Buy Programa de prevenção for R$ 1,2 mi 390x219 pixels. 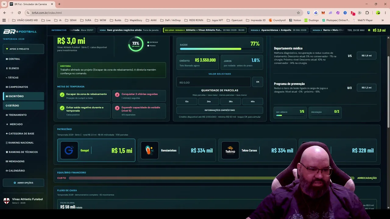click(367, 88)
